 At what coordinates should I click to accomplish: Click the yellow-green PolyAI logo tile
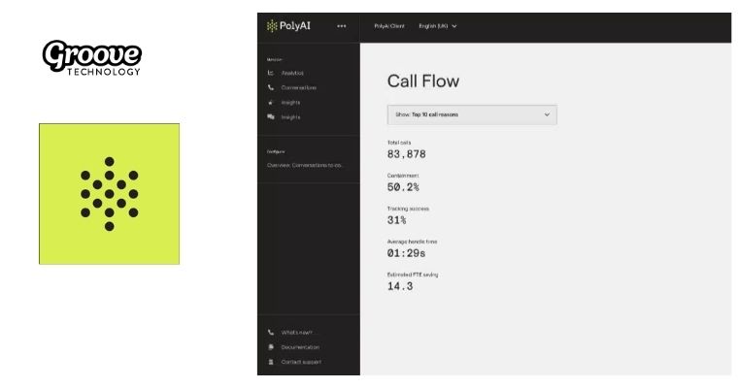[109, 193]
